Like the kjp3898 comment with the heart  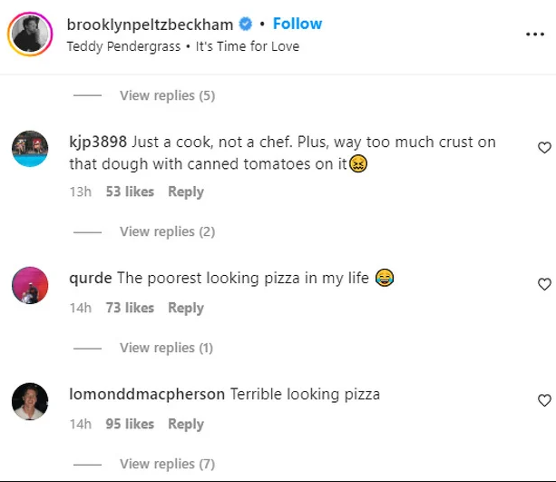click(544, 147)
